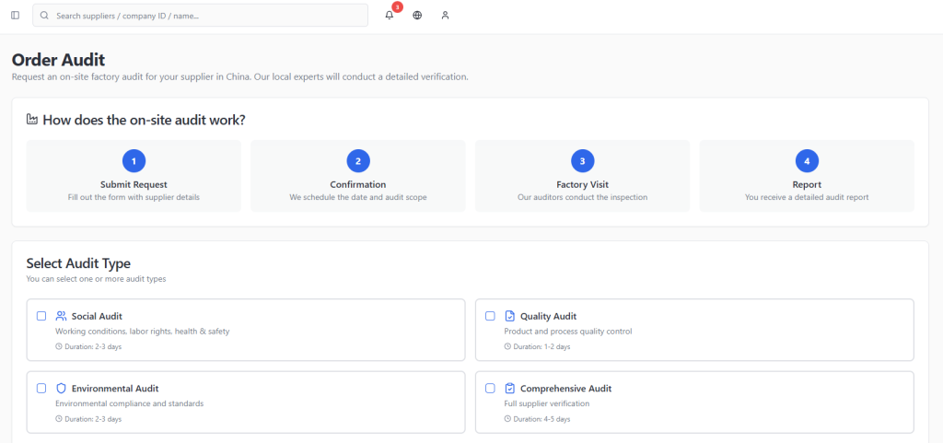Click the Quality Audit document icon
The image size is (943, 443).
tap(509, 316)
